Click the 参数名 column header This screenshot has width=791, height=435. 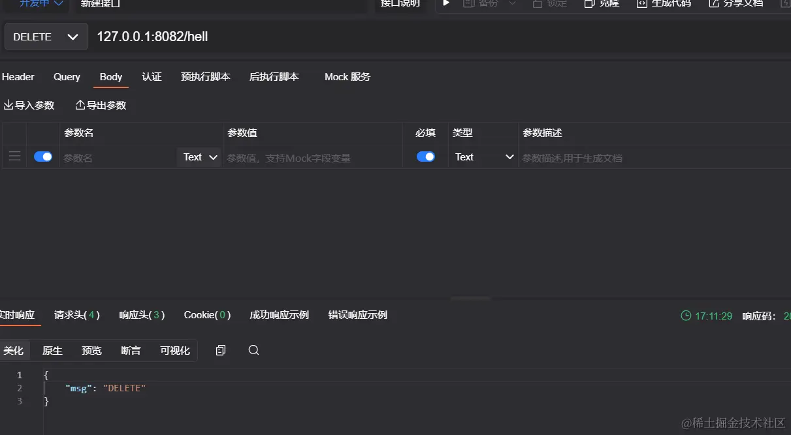79,133
